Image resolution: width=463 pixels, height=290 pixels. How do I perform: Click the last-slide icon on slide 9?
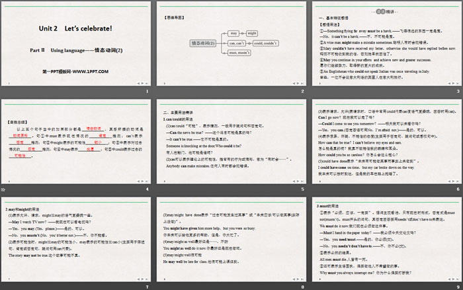tap(458, 279)
